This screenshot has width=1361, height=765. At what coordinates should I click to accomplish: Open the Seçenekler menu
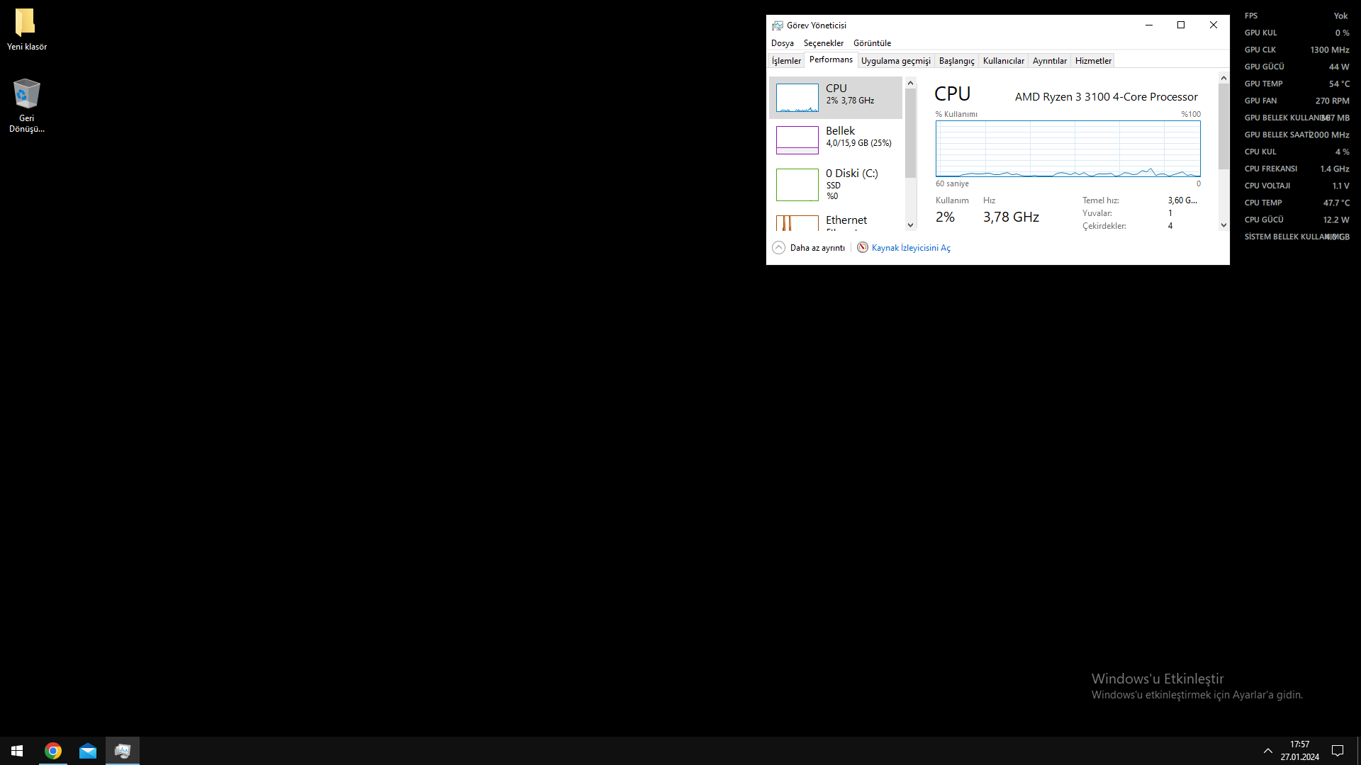(823, 43)
